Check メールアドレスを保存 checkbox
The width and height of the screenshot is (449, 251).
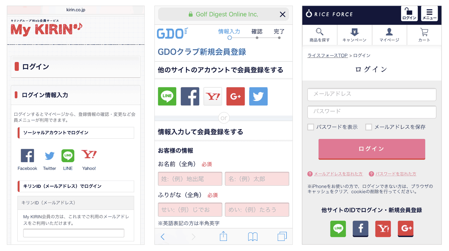[x=369, y=127]
